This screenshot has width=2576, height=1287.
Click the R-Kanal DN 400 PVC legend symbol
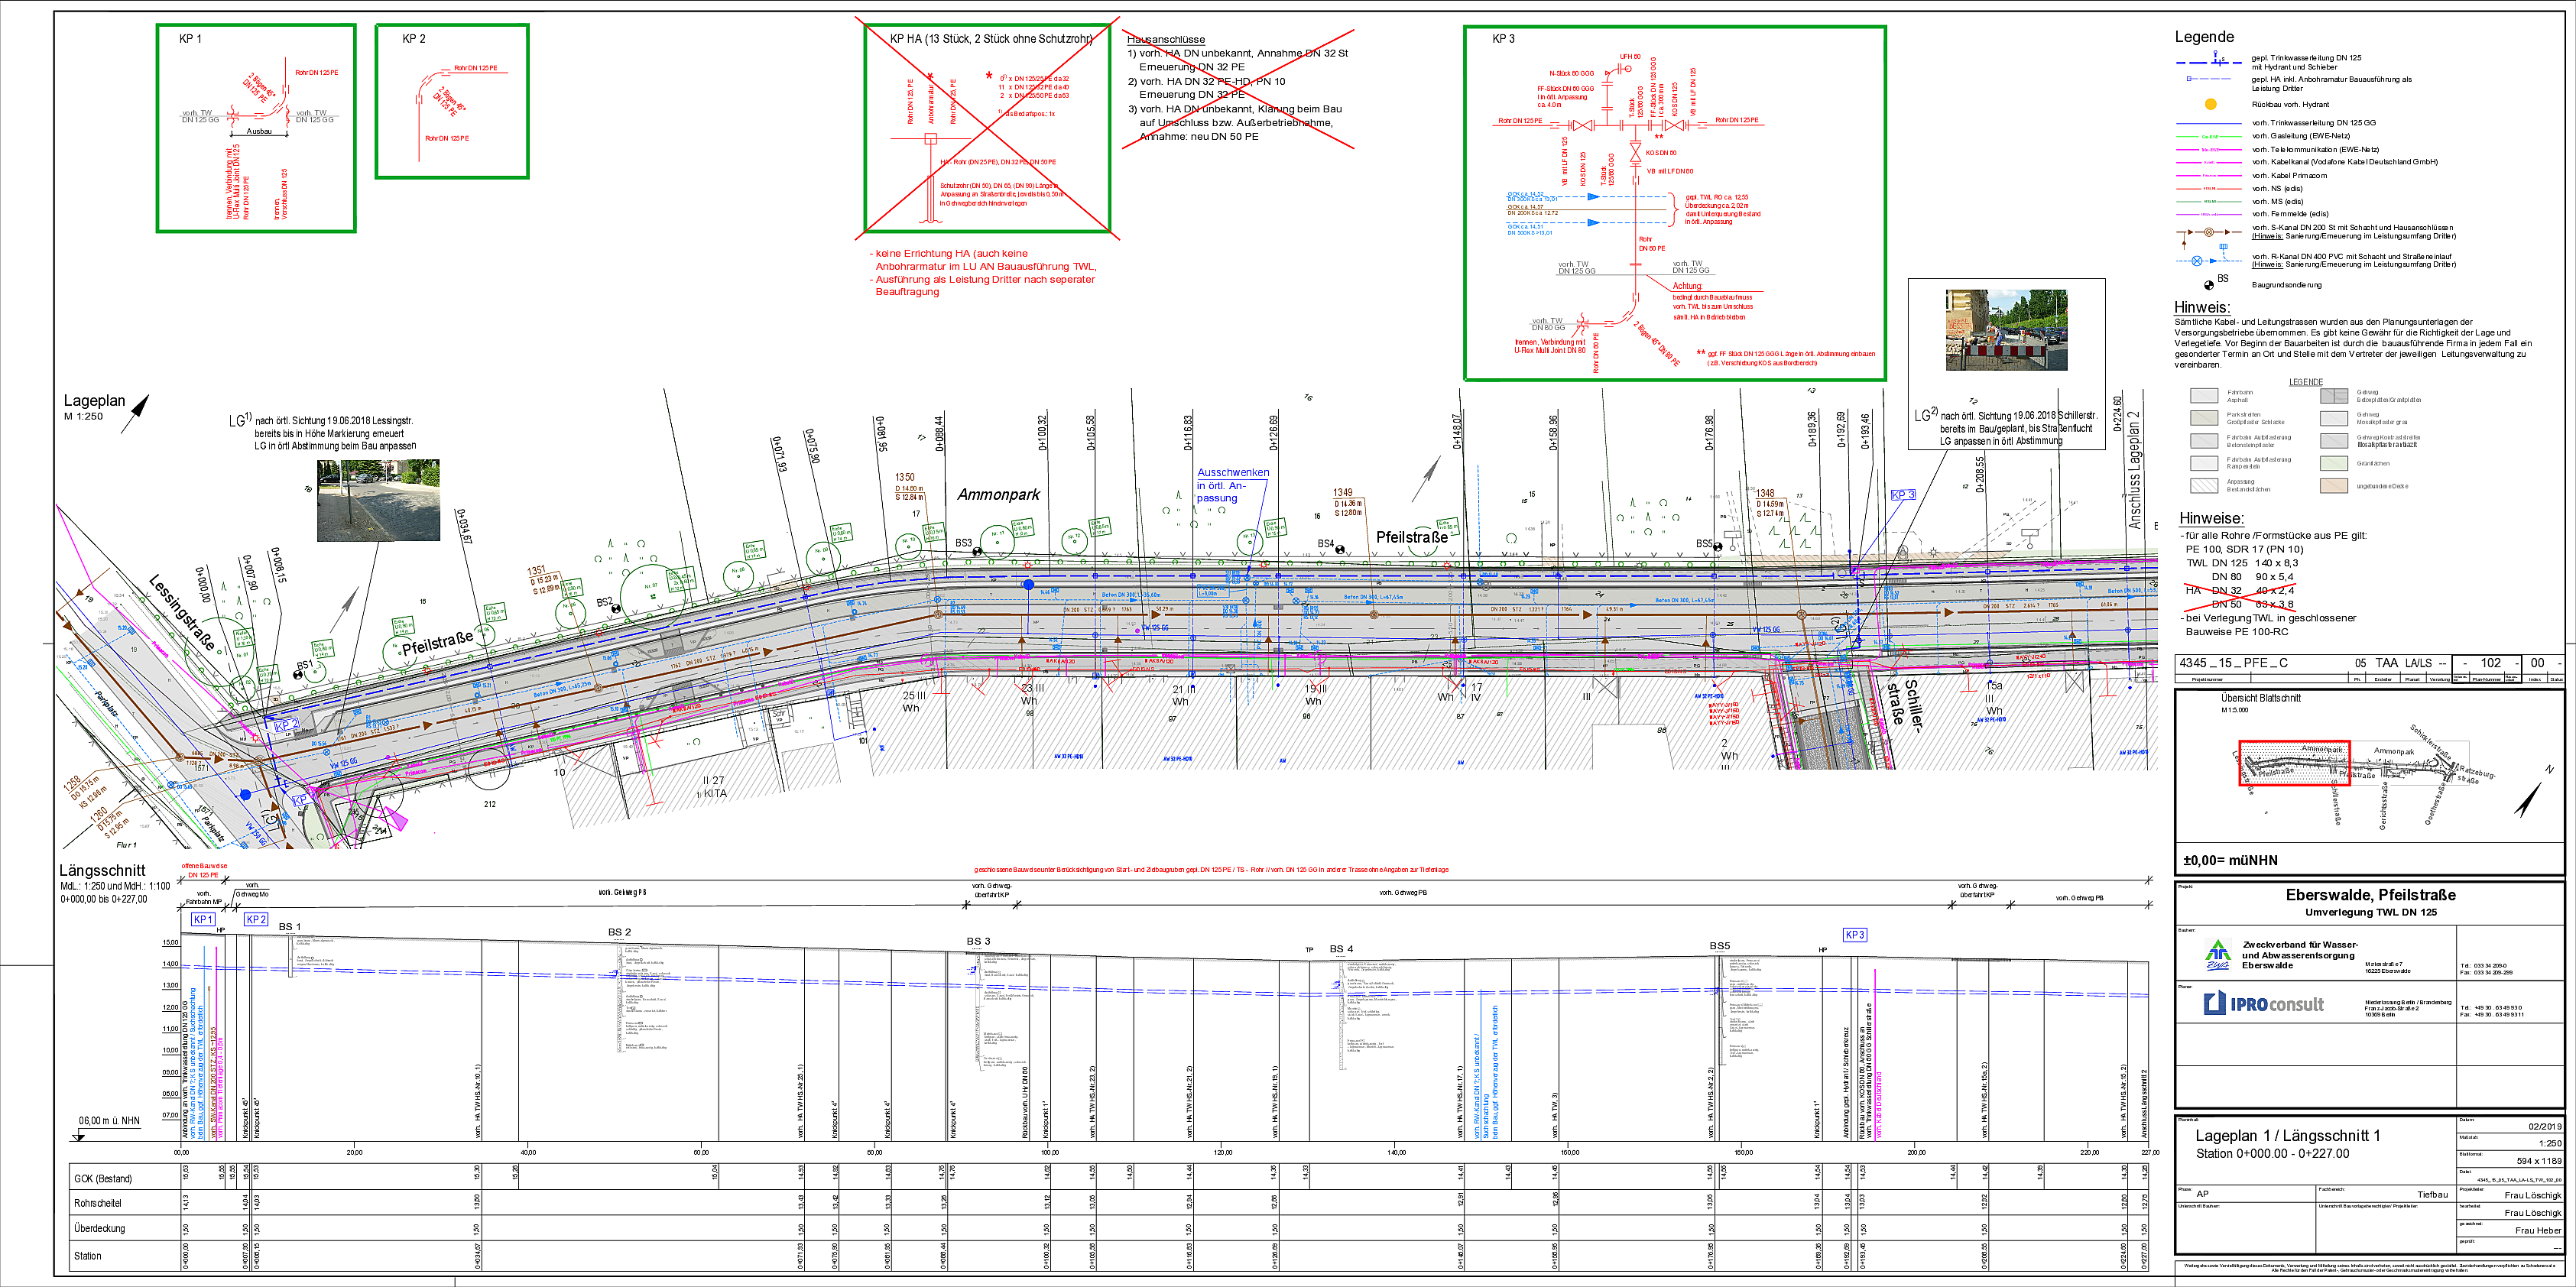click(x=2198, y=260)
